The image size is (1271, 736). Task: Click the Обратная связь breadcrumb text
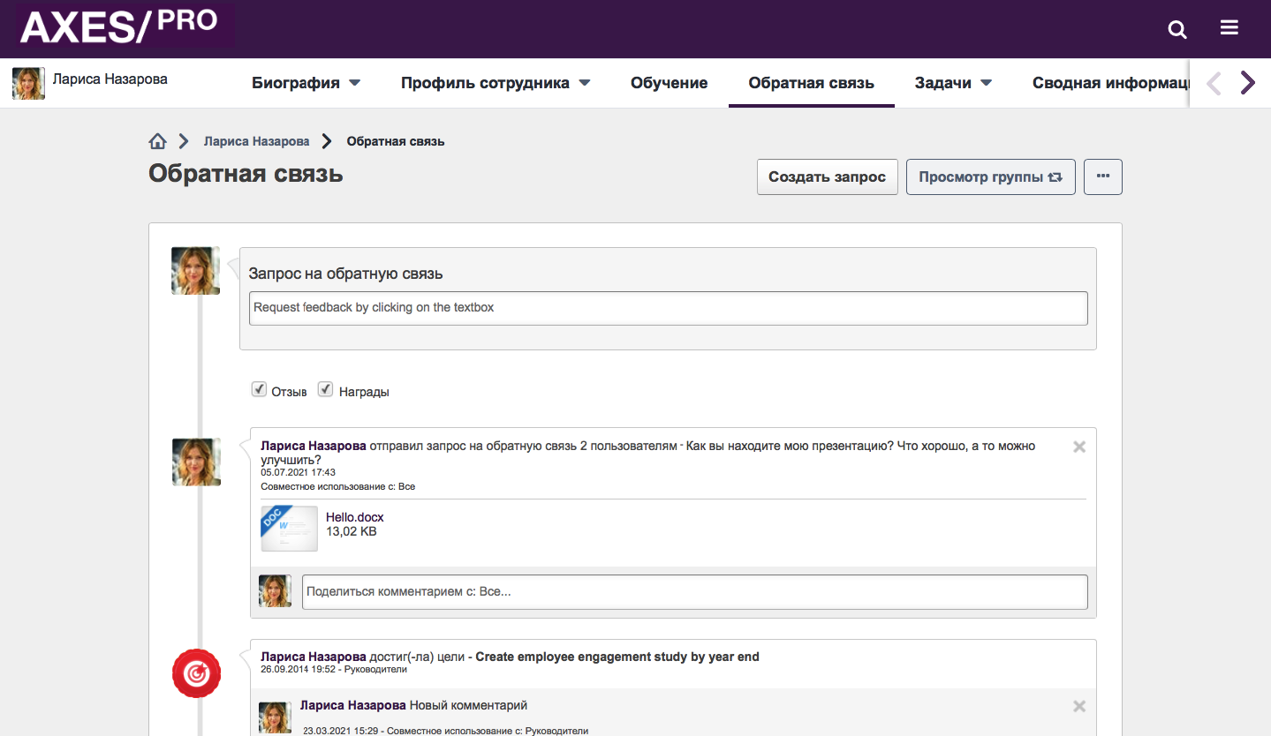pos(396,141)
